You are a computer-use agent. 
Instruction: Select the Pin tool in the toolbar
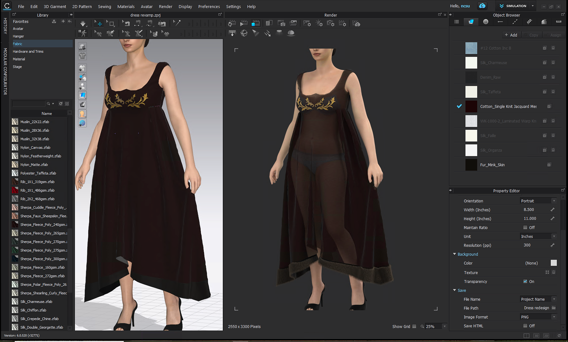(x=177, y=23)
